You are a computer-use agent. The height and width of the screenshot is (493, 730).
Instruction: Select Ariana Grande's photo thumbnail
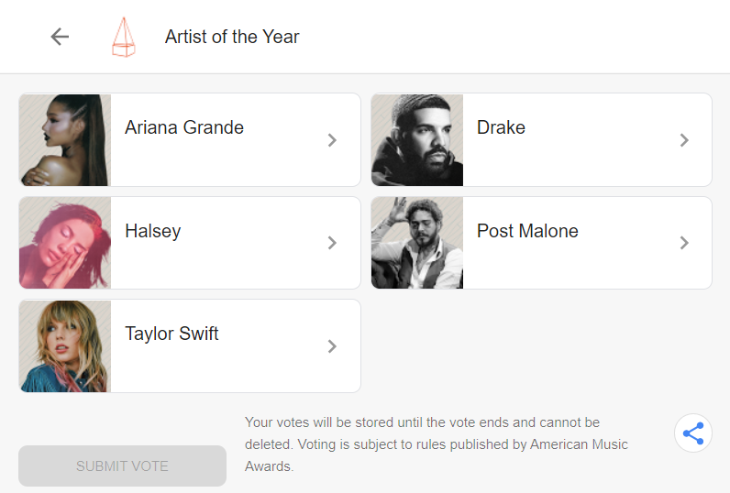(x=65, y=139)
